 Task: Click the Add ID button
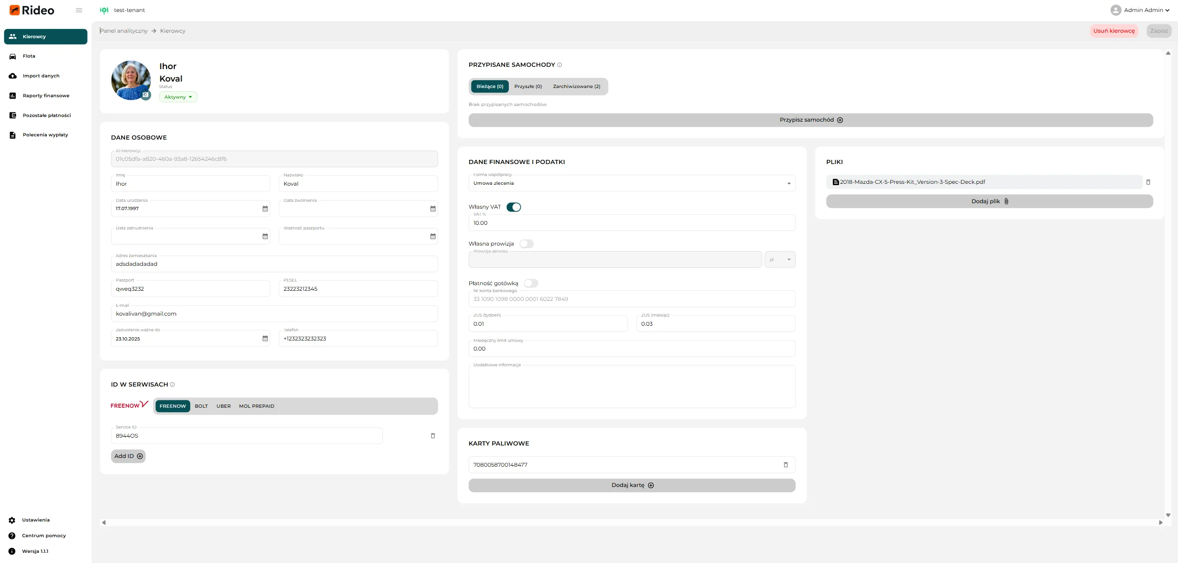point(128,456)
